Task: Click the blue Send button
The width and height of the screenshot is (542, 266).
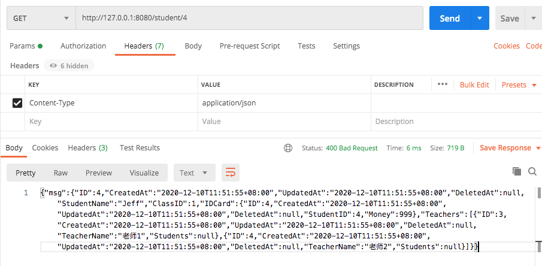Action: [450, 19]
